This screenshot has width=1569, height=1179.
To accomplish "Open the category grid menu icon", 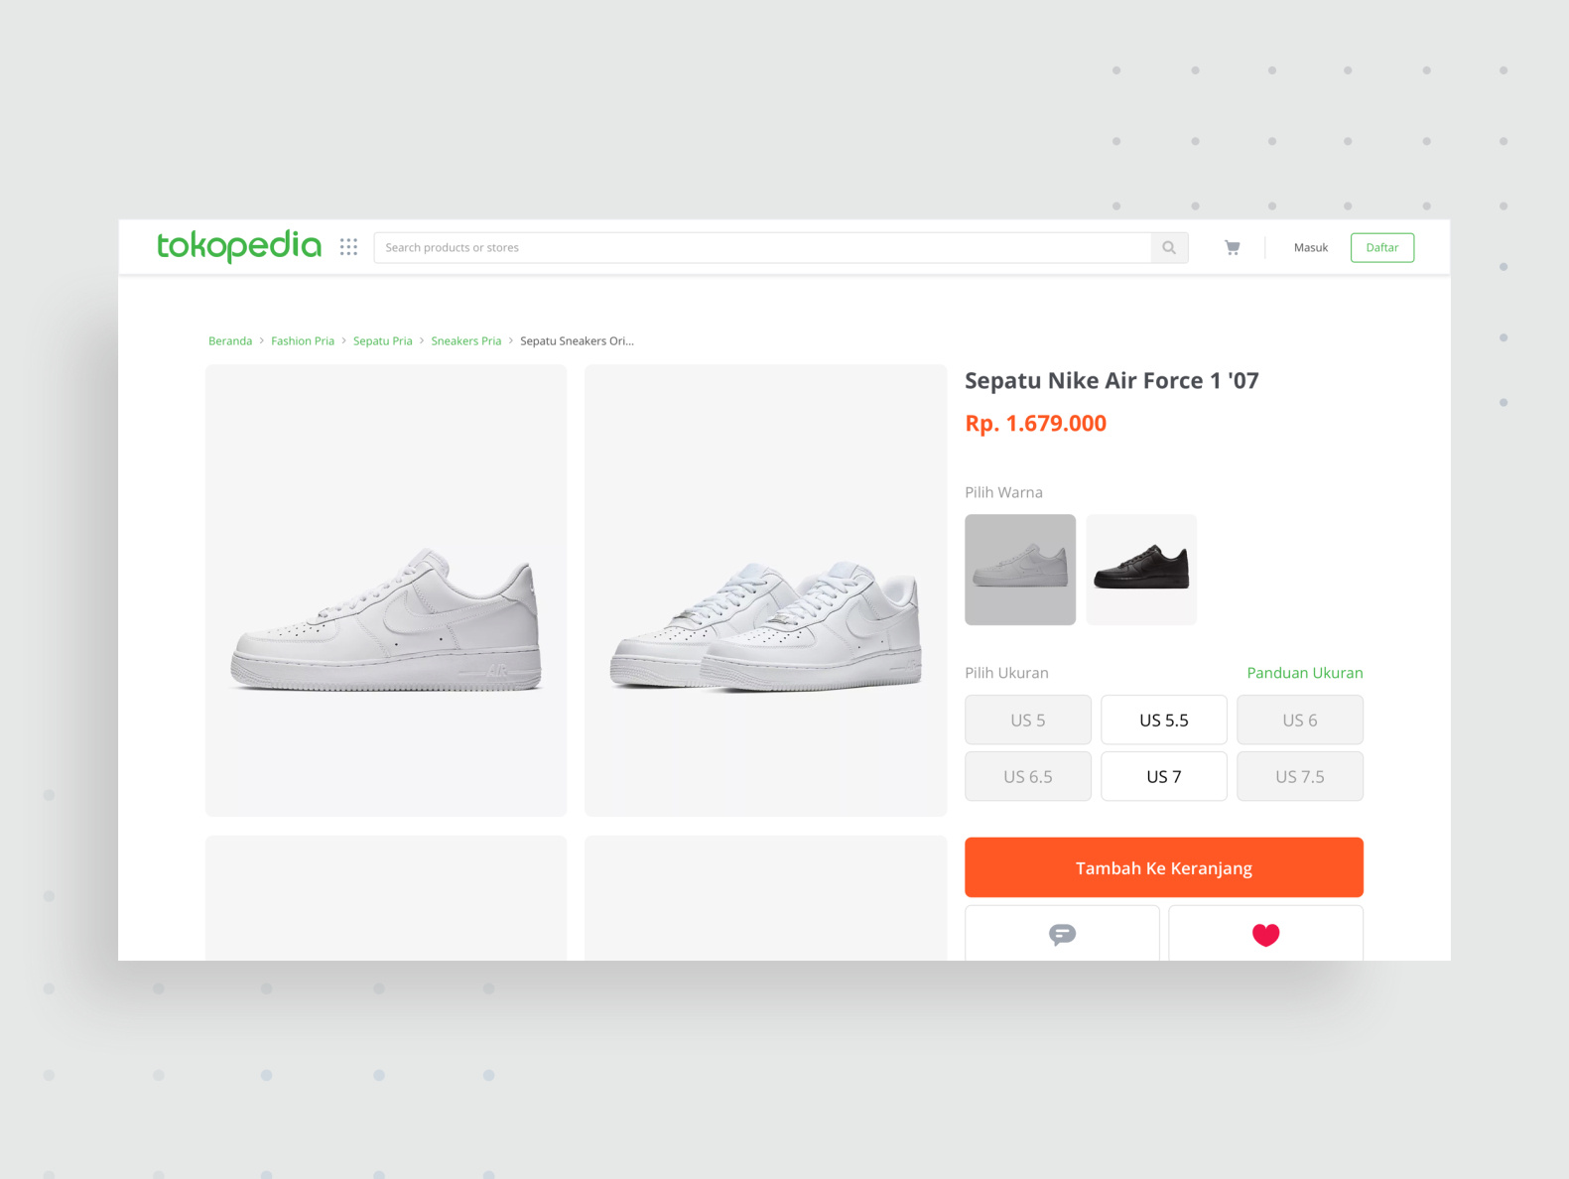I will point(348,247).
